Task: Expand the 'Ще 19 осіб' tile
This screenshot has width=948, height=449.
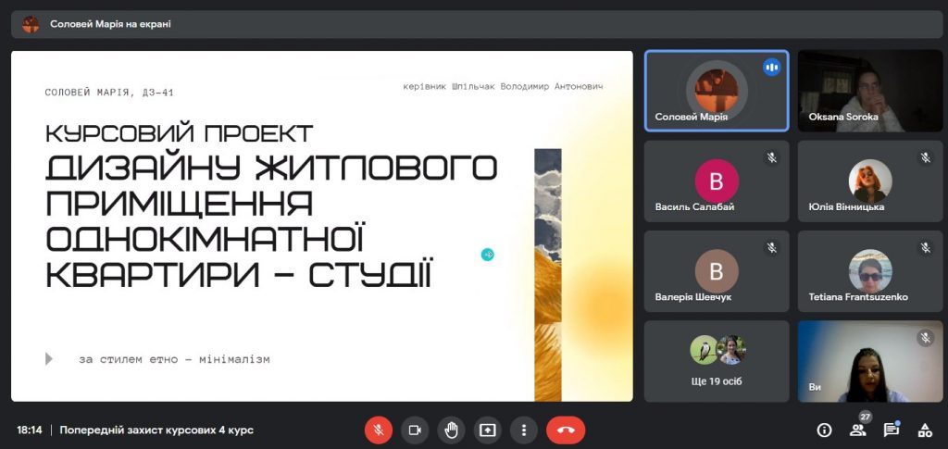Action: point(717,360)
